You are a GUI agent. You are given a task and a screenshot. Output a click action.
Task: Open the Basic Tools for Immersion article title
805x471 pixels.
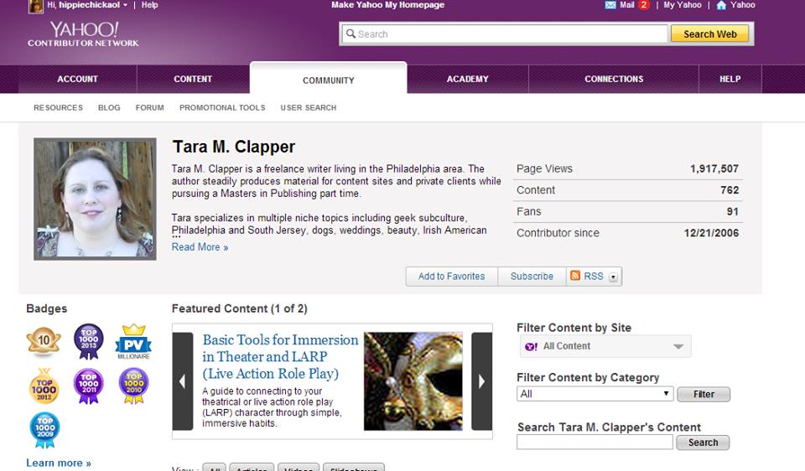pyautogui.click(x=280, y=356)
